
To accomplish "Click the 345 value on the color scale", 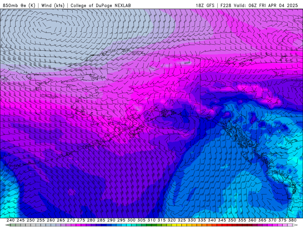I will (x=222, y=220).
